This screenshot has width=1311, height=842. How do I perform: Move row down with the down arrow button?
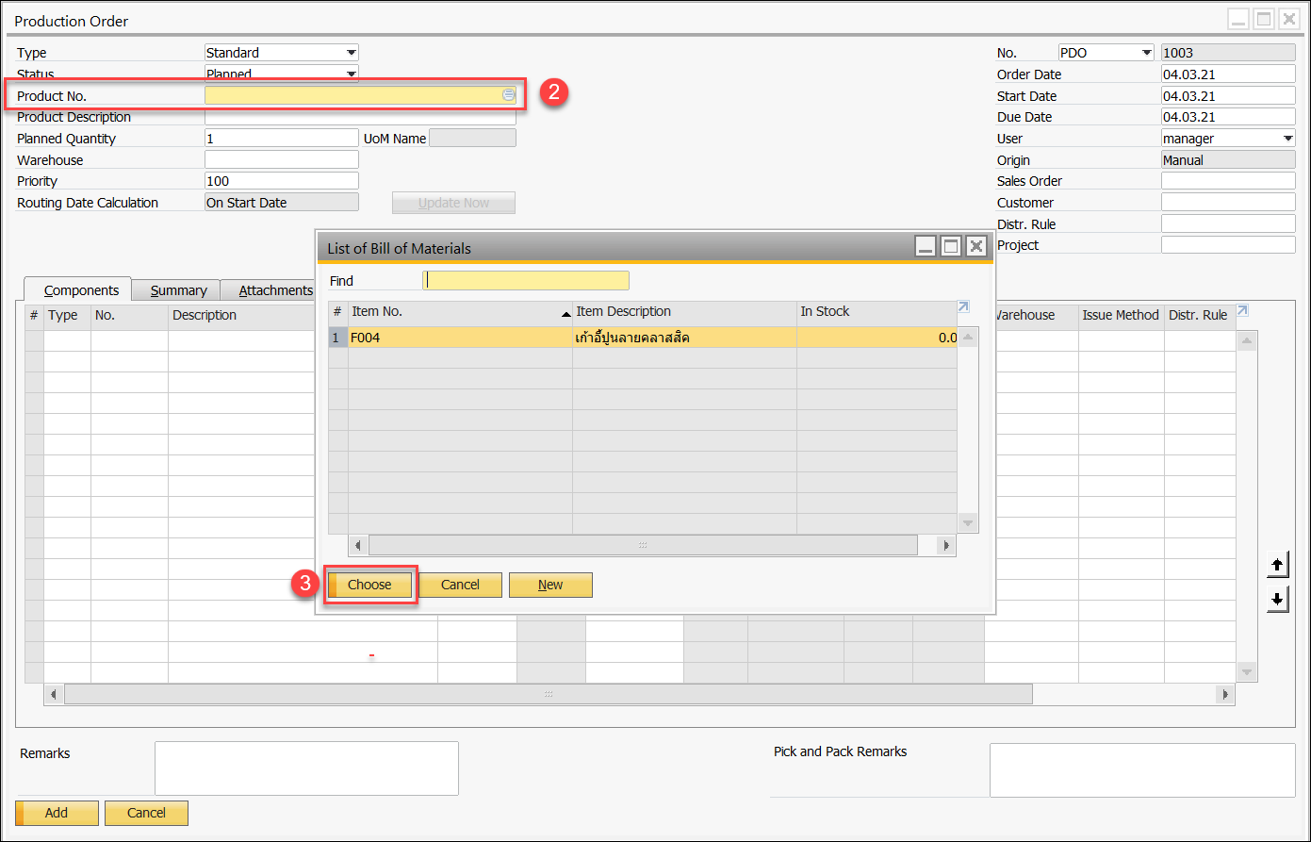pyautogui.click(x=1277, y=599)
